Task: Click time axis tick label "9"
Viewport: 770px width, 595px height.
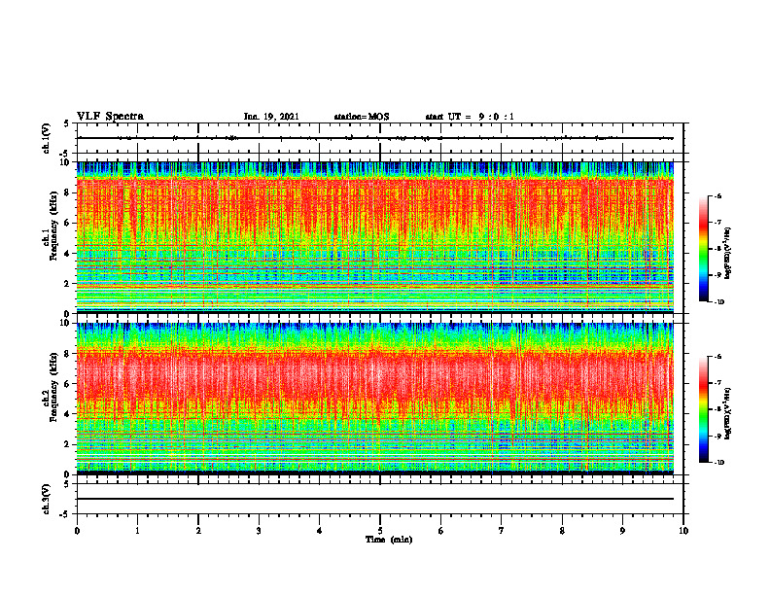Action: tap(622, 531)
